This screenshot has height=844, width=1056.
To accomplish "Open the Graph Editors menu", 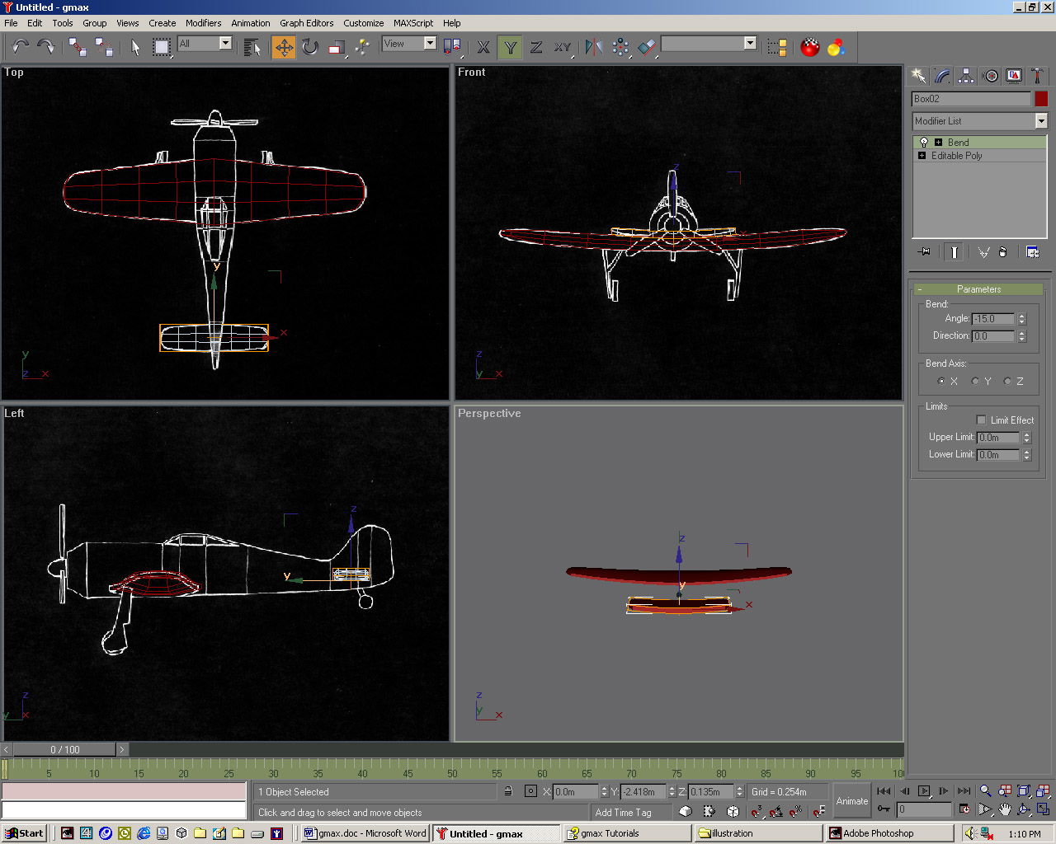I will (306, 23).
